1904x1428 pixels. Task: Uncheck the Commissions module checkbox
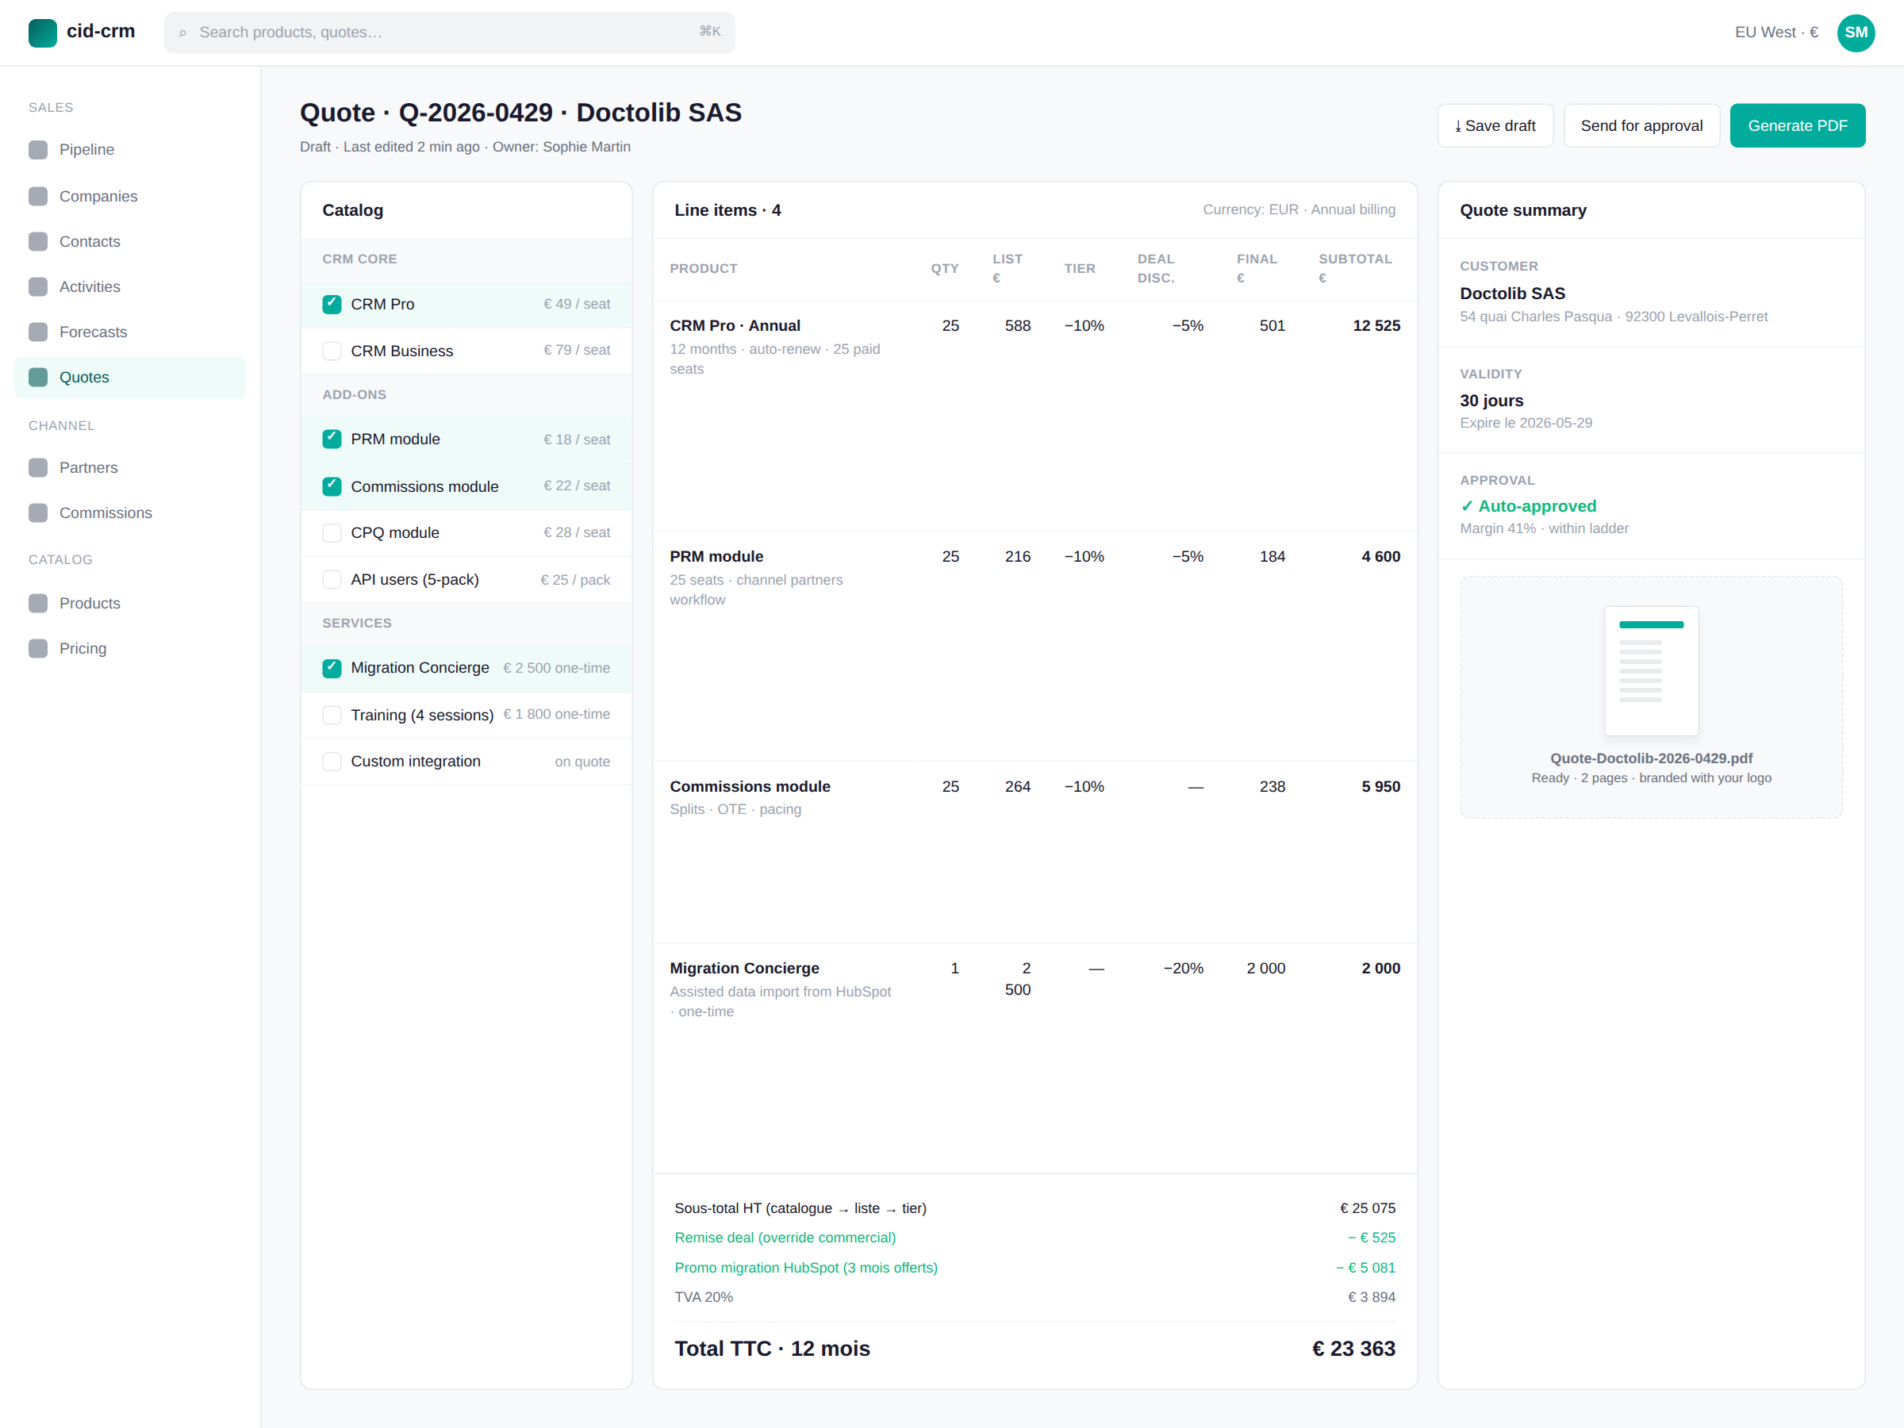(332, 486)
